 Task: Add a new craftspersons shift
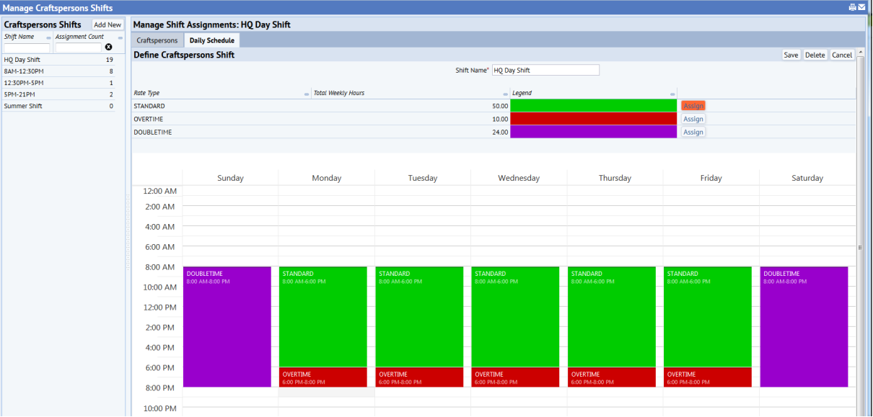click(x=107, y=24)
